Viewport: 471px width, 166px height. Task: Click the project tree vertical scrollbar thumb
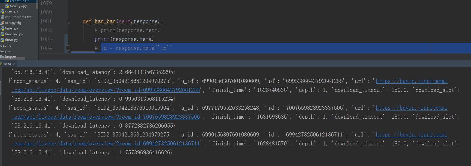tap(37, 5)
